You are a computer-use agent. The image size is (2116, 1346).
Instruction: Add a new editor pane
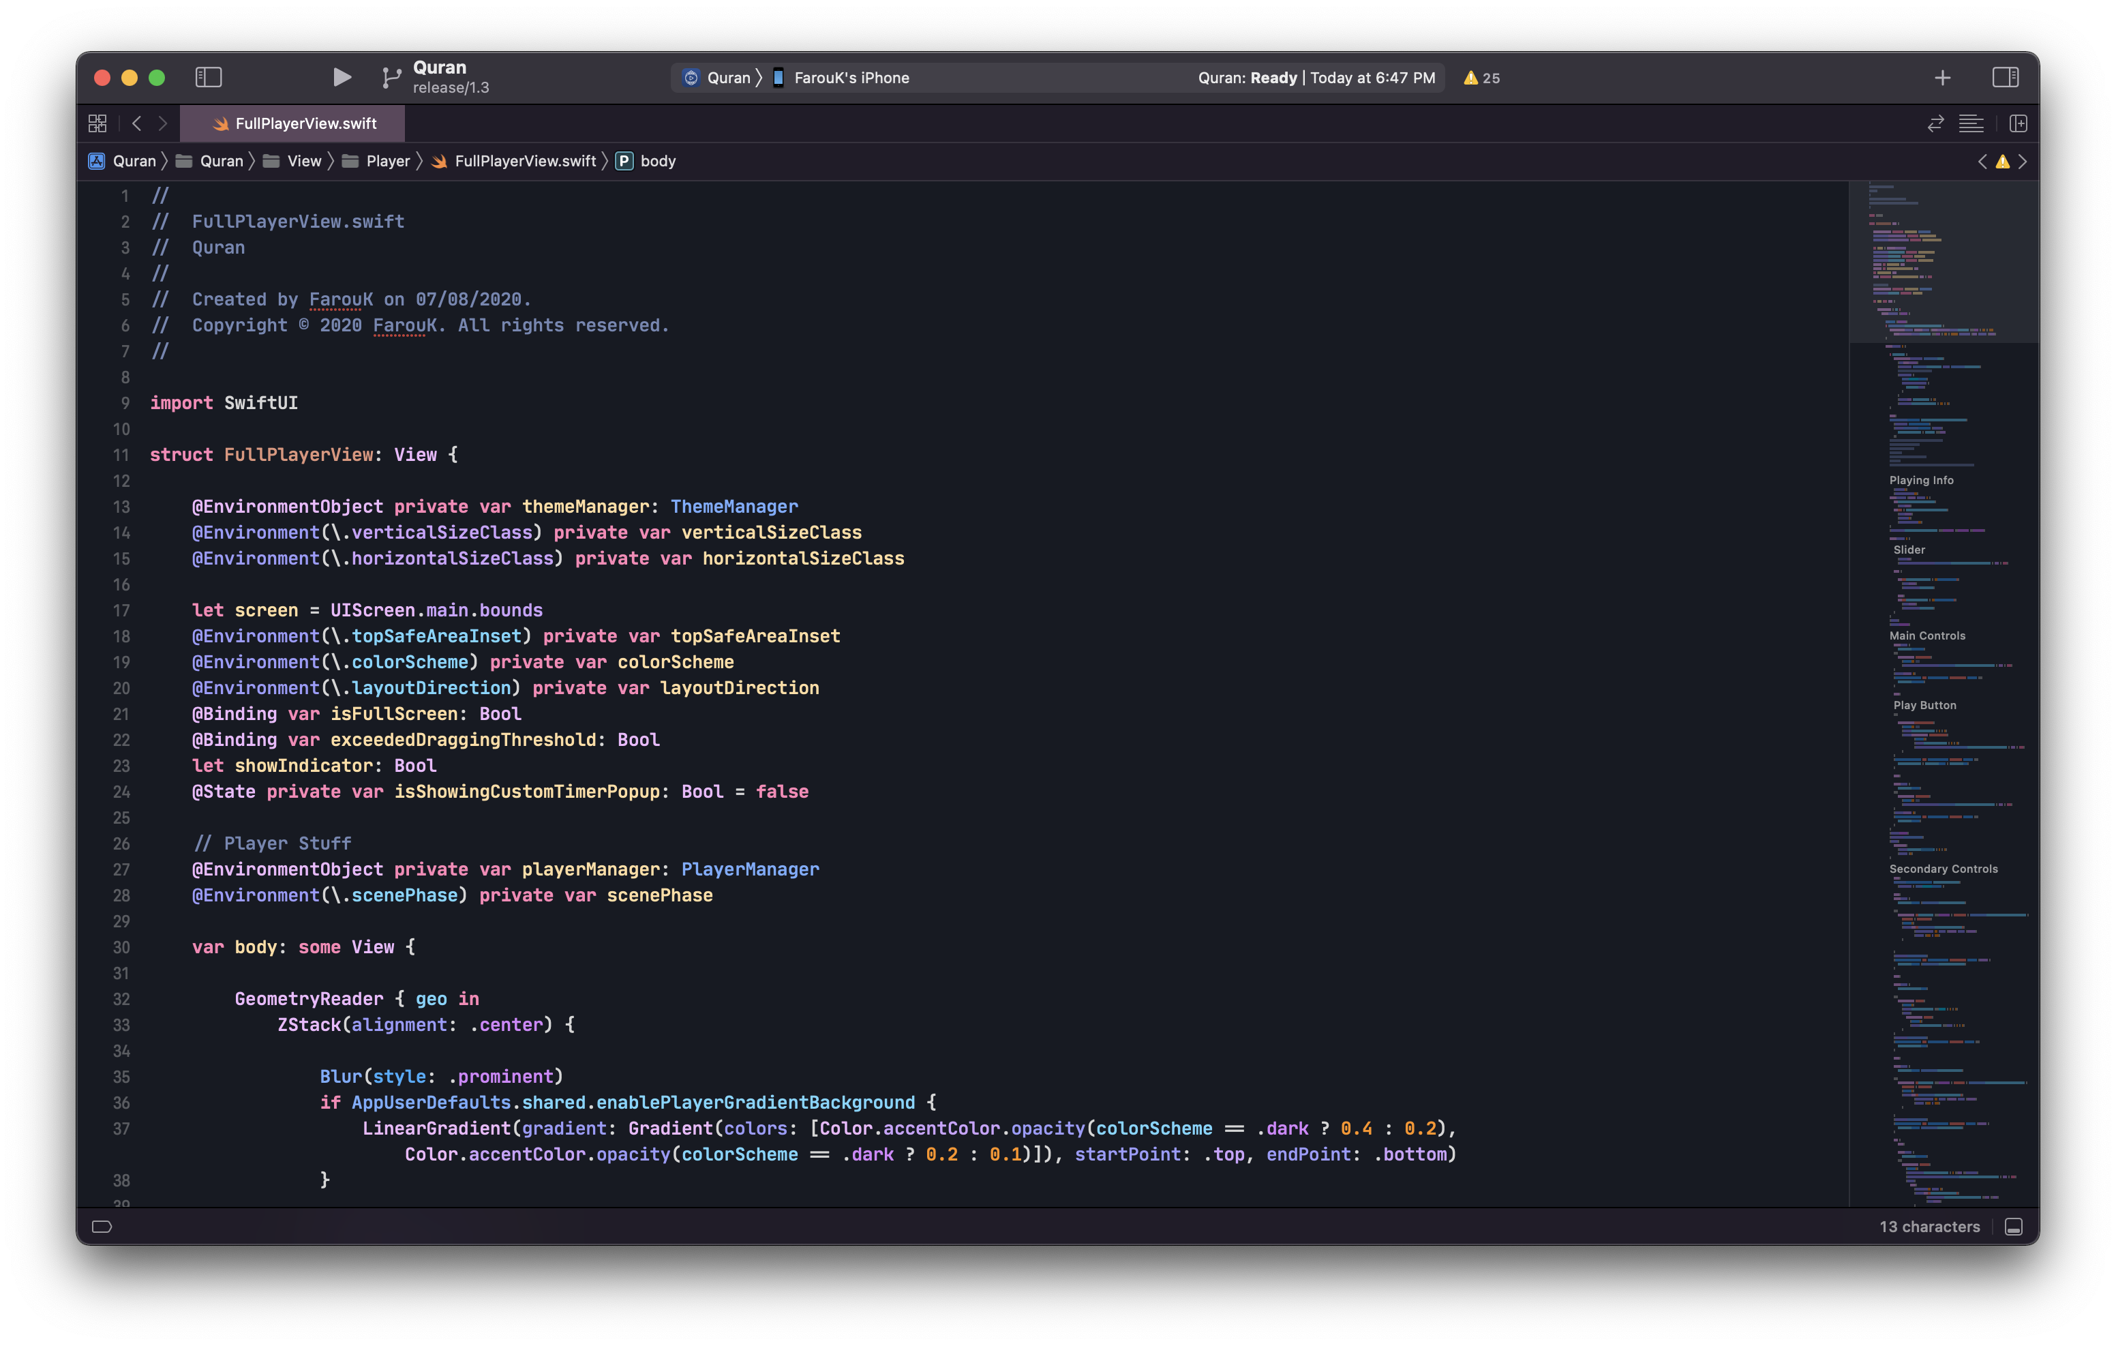tap(2019, 123)
